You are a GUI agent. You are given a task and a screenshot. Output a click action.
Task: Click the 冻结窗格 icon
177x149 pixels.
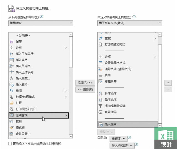[x=12, y=115]
